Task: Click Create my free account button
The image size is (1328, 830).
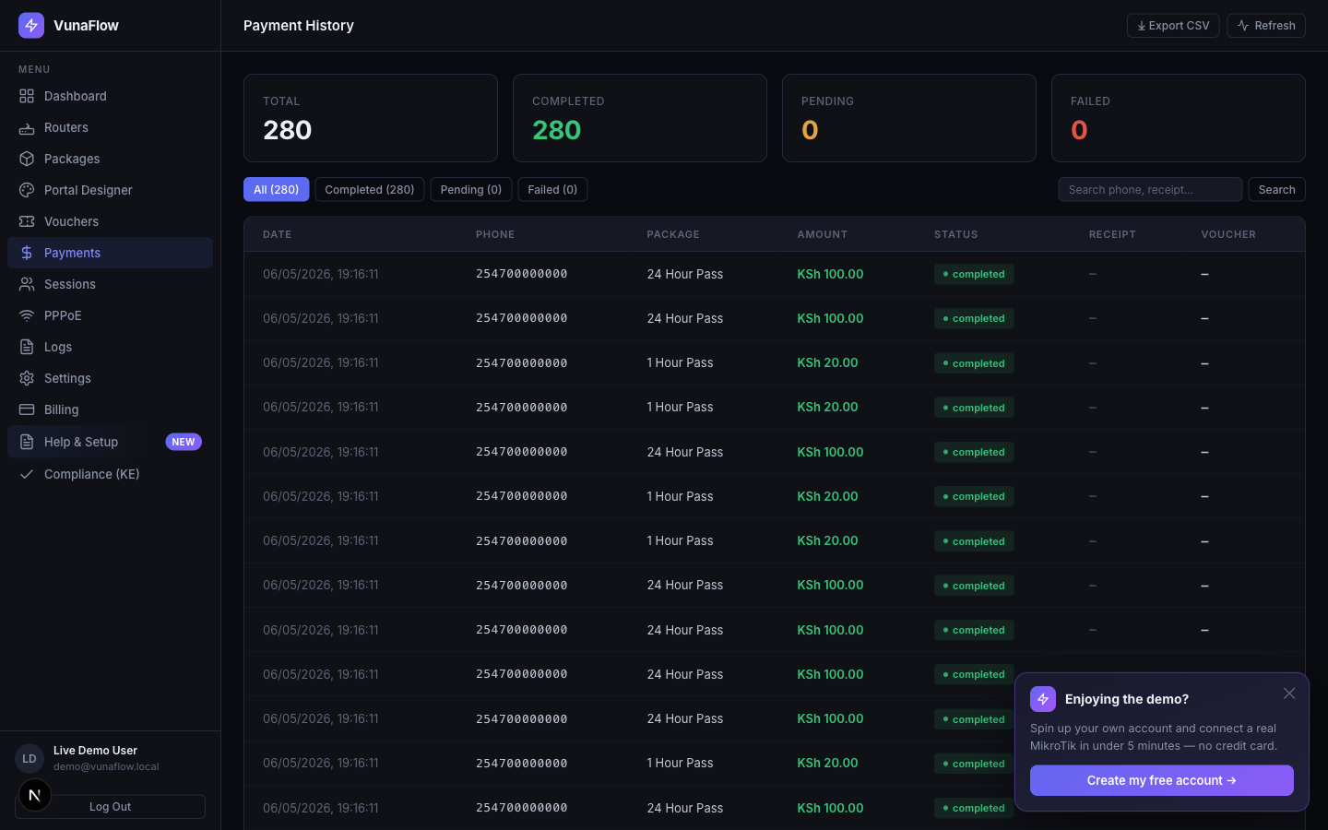Action: click(x=1162, y=780)
